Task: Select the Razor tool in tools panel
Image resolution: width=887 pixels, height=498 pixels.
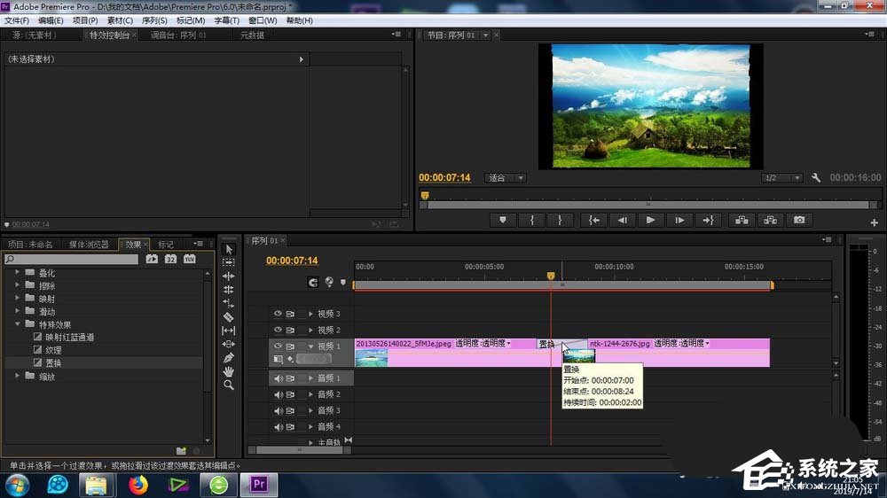Action: point(229,316)
